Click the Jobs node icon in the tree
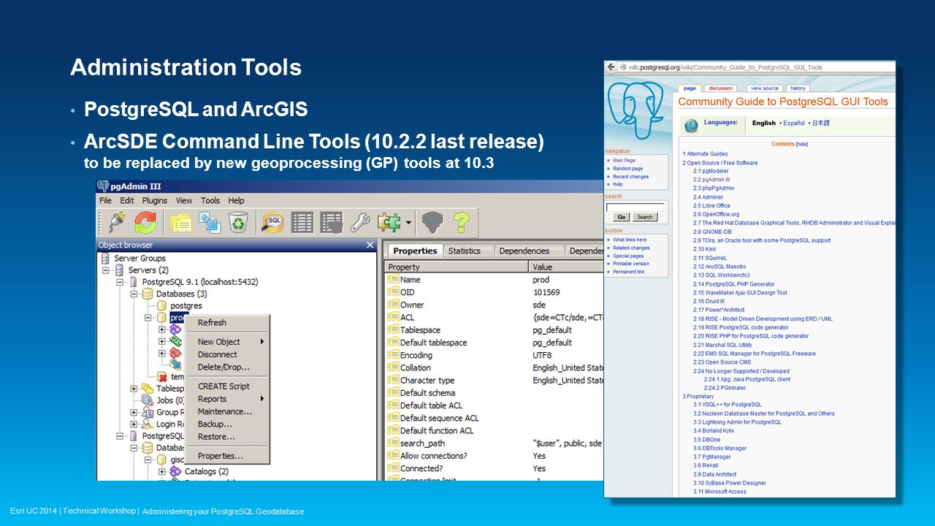The width and height of the screenshot is (935, 526). click(x=148, y=400)
